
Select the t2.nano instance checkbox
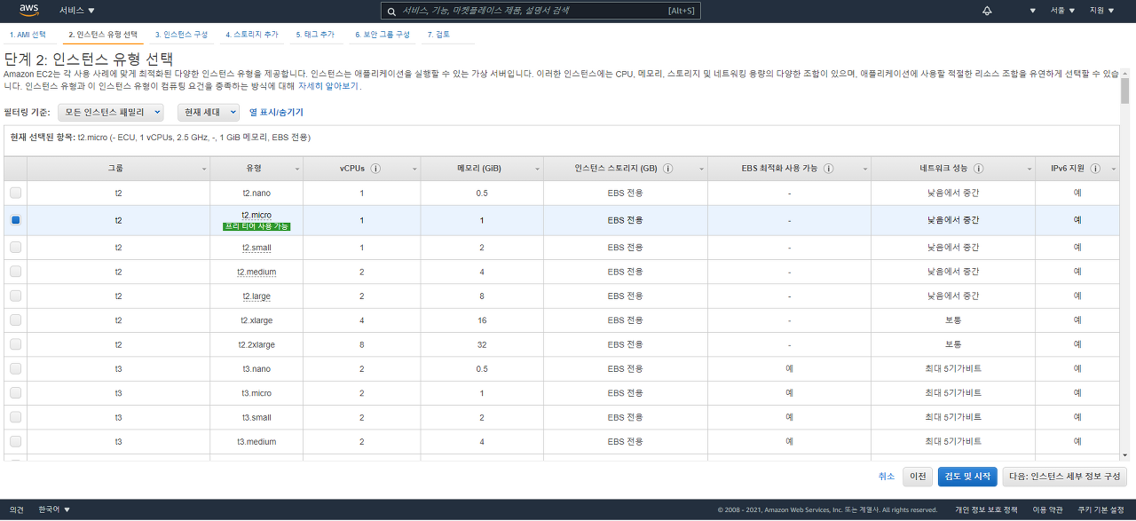[15, 193]
